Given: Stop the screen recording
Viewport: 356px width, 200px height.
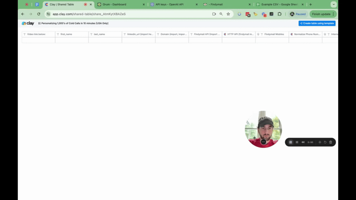Looking at the screenshot, I should 291,142.
